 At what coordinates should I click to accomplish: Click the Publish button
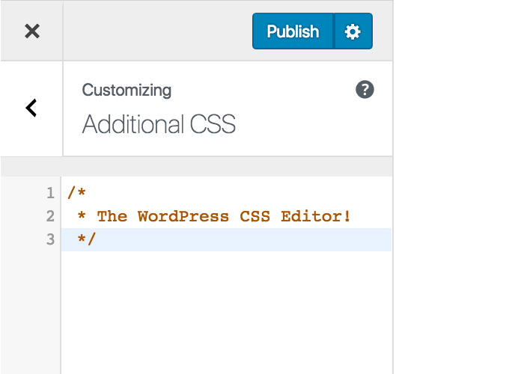293,31
